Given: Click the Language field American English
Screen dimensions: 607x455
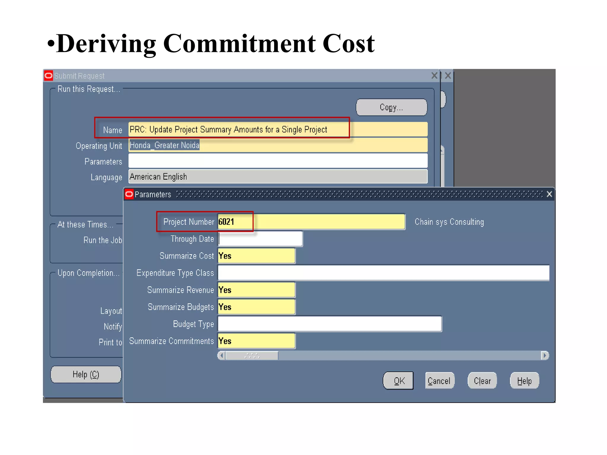Looking at the screenshot, I should (x=278, y=177).
